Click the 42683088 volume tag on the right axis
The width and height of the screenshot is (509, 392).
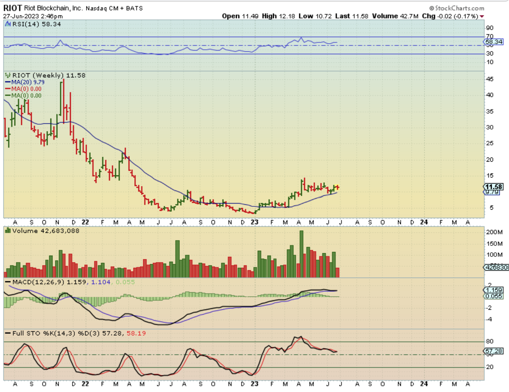(497, 267)
